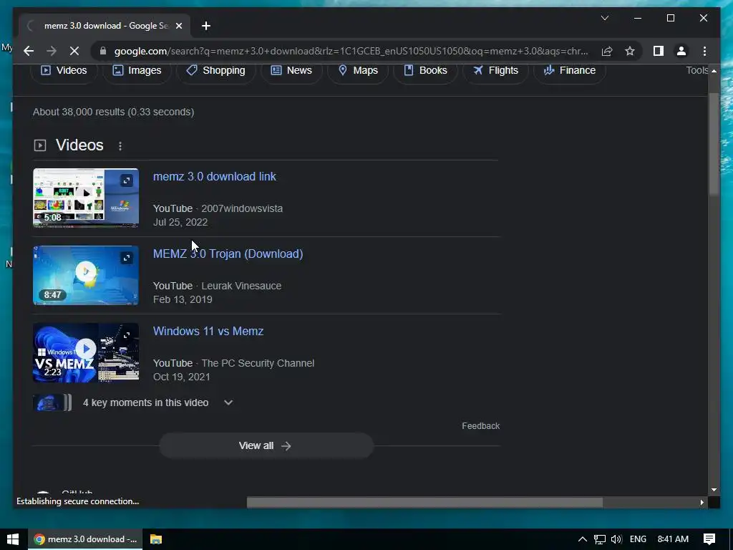Open File Explorer from taskbar
This screenshot has height=550, width=733.
pos(155,539)
